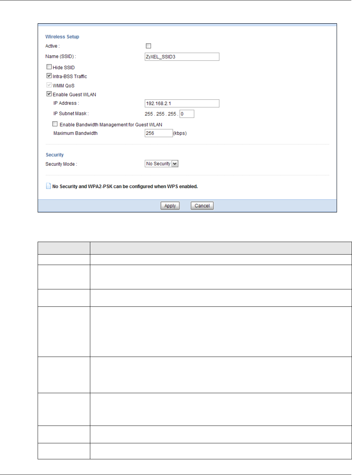The image size is (352, 475).
Task: Toggle the WMM QoS checkbox
Action: click(49, 85)
